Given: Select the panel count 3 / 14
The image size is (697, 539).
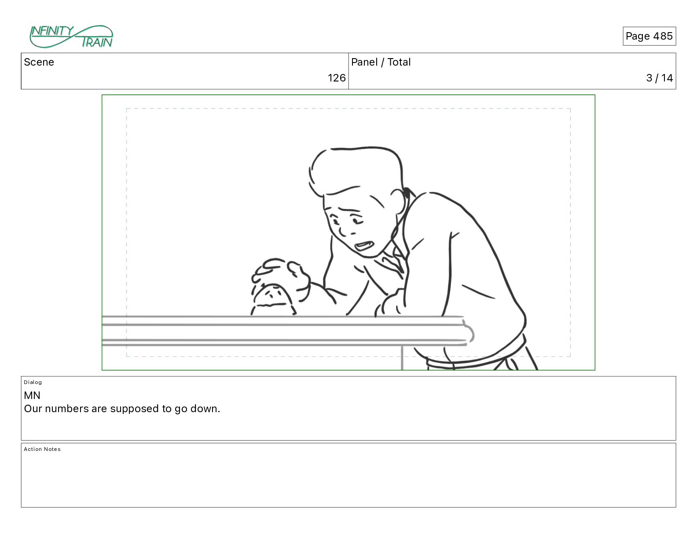Looking at the screenshot, I should [659, 78].
